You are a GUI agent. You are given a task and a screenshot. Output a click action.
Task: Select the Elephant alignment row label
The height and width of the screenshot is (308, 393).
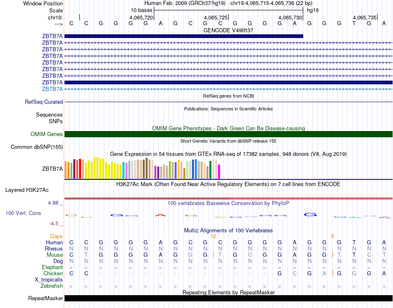52,267
